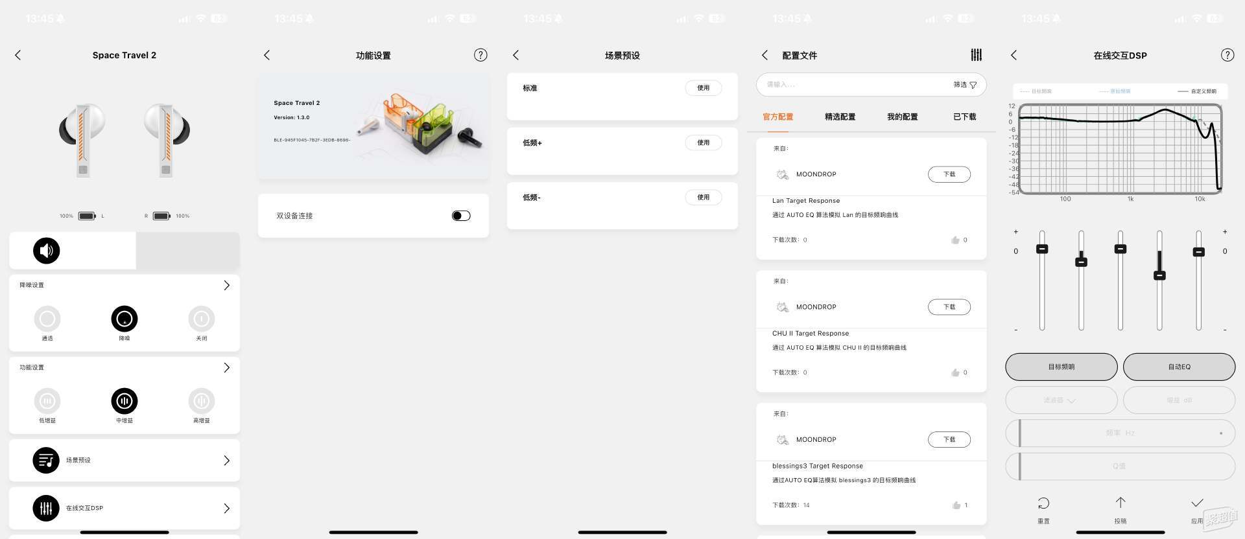Use the 标准 scene preset
The height and width of the screenshot is (539, 1245).
click(x=704, y=88)
